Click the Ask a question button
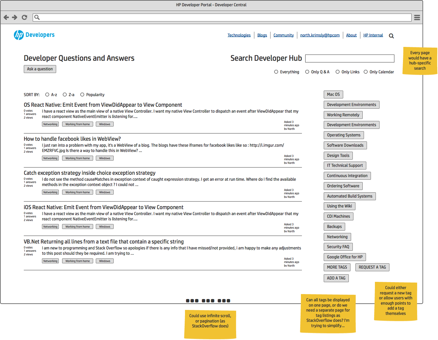Viewport: 438px width, 340px height. coord(40,69)
